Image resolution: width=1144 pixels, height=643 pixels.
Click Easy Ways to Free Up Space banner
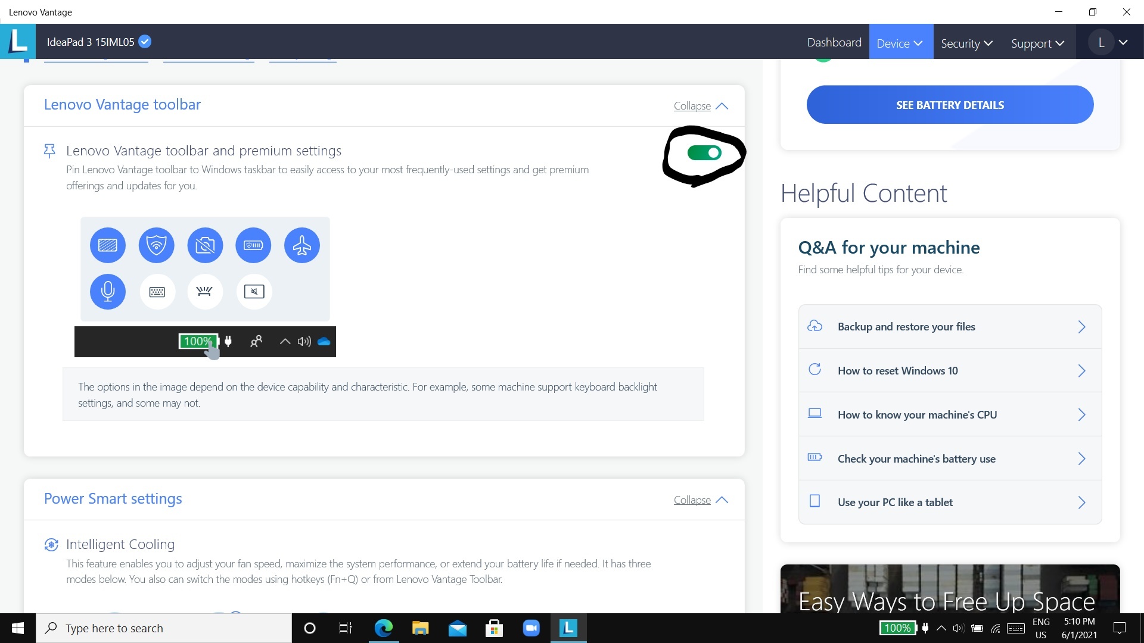click(x=950, y=589)
